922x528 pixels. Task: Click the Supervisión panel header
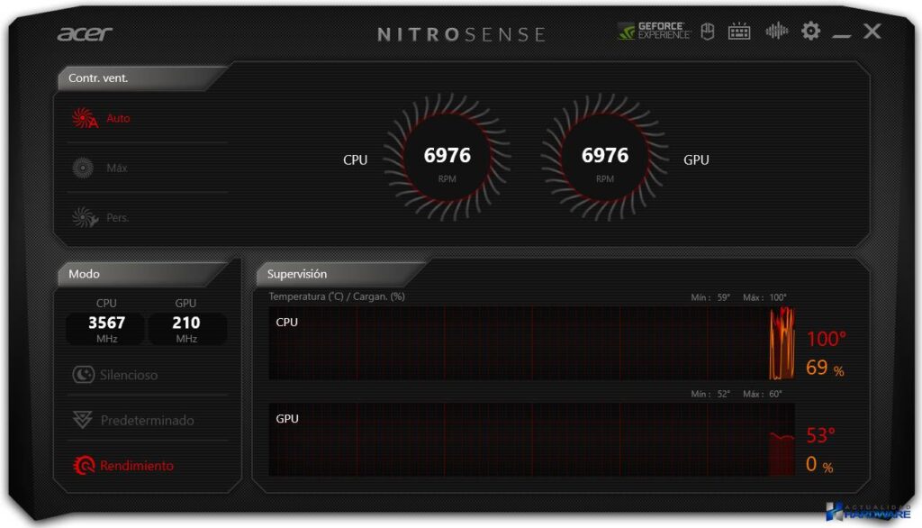298,274
